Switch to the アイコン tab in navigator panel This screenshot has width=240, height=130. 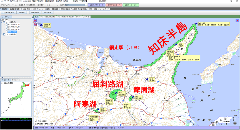point(15,80)
